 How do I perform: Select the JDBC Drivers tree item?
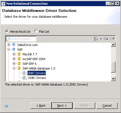(37, 73)
